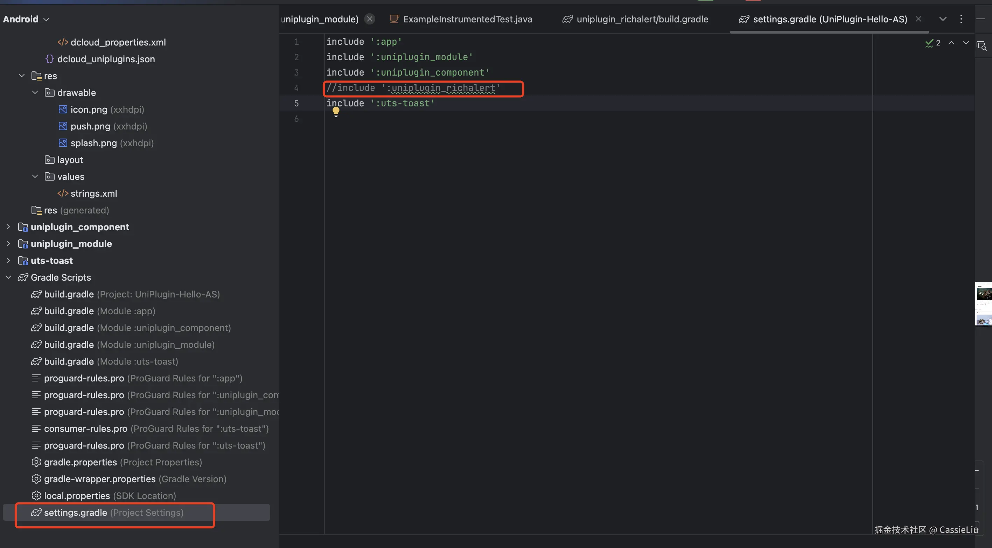
Task: Close the settings.gradle editor tab
Action: 918,19
